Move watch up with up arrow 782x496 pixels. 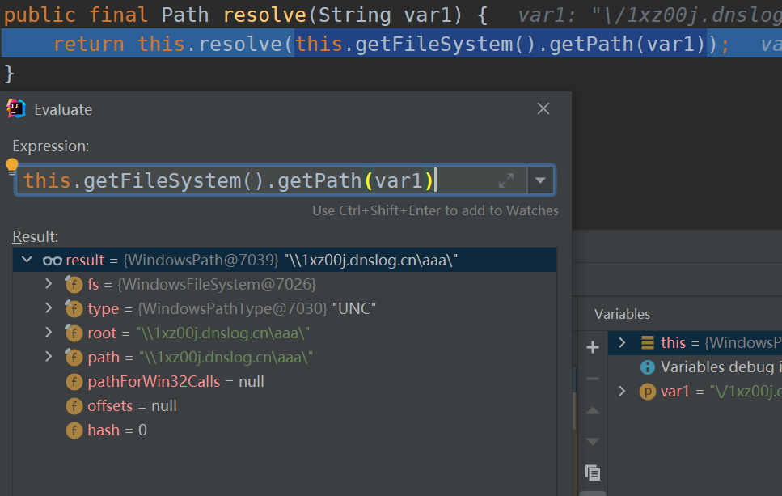click(x=593, y=411)
